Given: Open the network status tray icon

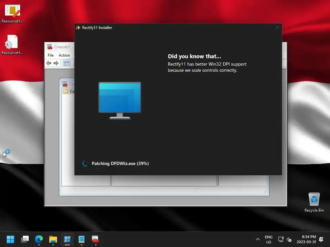Looking at the screenshot, I should [281, 239].
